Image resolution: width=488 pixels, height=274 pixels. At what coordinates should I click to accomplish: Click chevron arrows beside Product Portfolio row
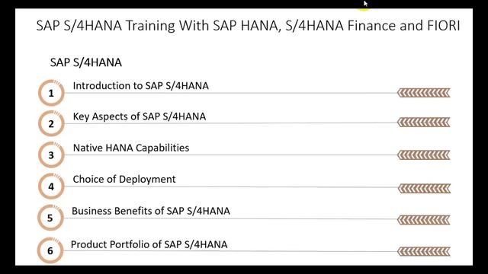(x=424, y=251)
